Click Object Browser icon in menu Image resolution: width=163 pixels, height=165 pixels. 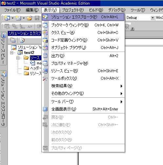45,48
